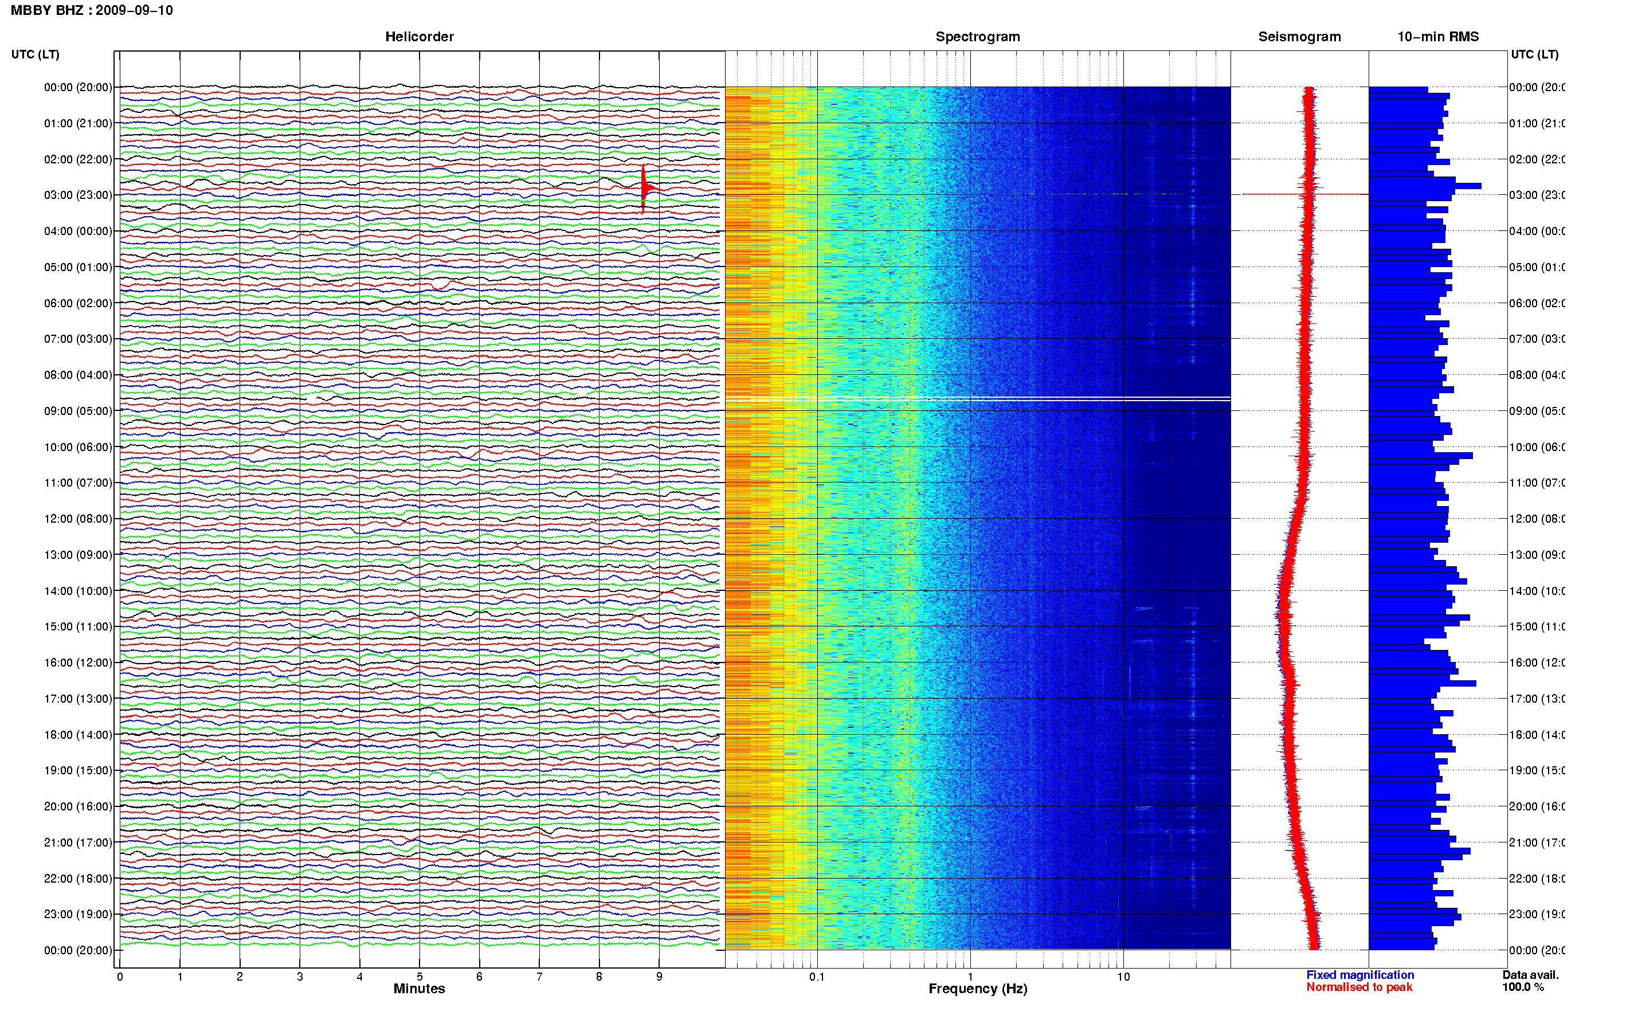Select the left '18:00 (14:00)' time label
1630x1019 pixels.
click(x=78, y=735)
